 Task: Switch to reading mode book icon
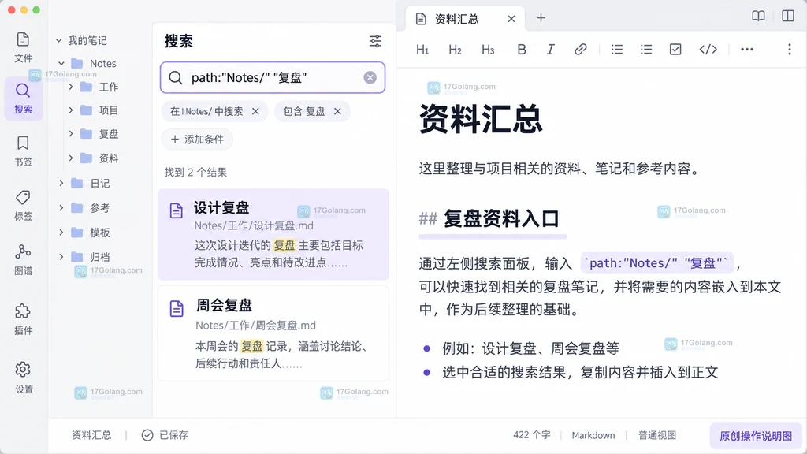pos(758,16)
